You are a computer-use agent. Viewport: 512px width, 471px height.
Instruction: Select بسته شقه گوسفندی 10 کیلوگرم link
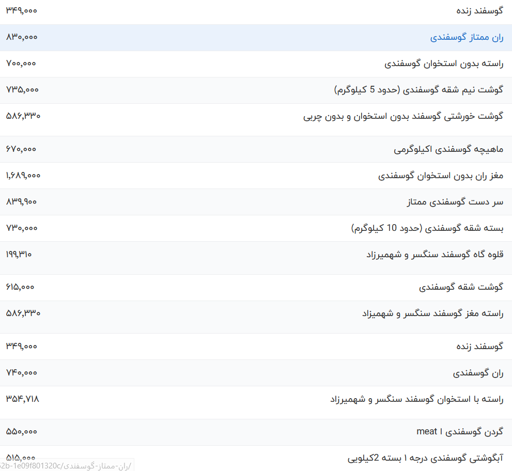point(427,228)
